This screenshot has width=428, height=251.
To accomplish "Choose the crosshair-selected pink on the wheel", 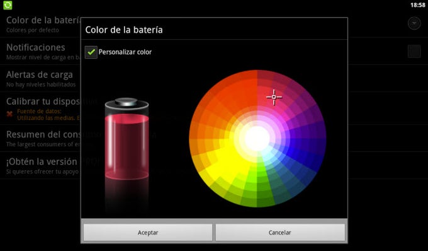I will (274, 96).
